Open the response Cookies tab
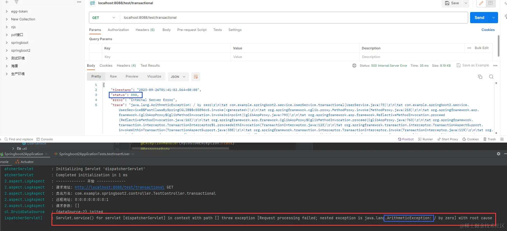Viewport: 507px width, 231px height. click(106, 66)
